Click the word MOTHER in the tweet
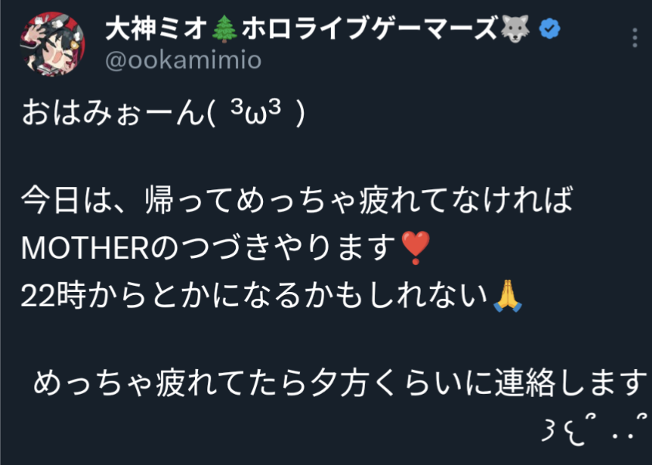Screen dimensions: 652x465 tap(85, 248)
